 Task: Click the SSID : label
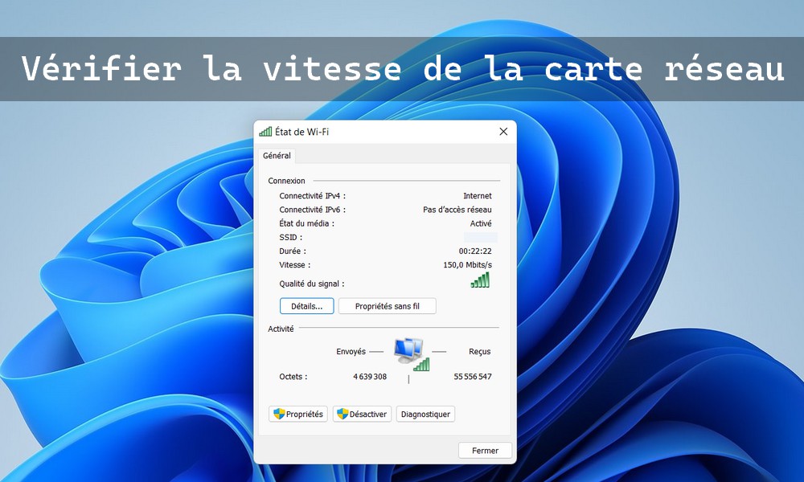(291, 237)
